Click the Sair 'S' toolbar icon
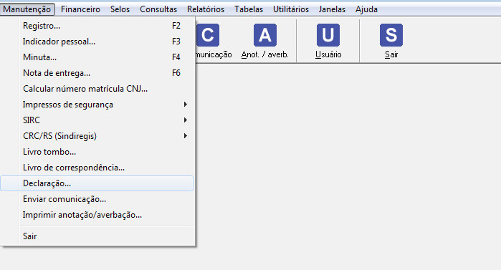 (x=391, y=35)
